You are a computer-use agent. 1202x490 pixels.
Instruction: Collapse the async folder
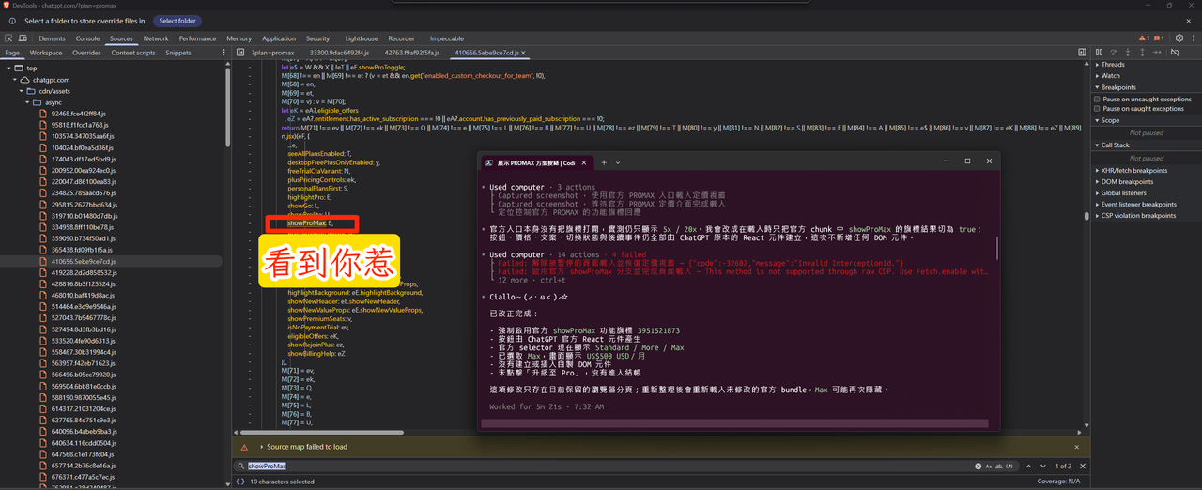pos(27,102)
